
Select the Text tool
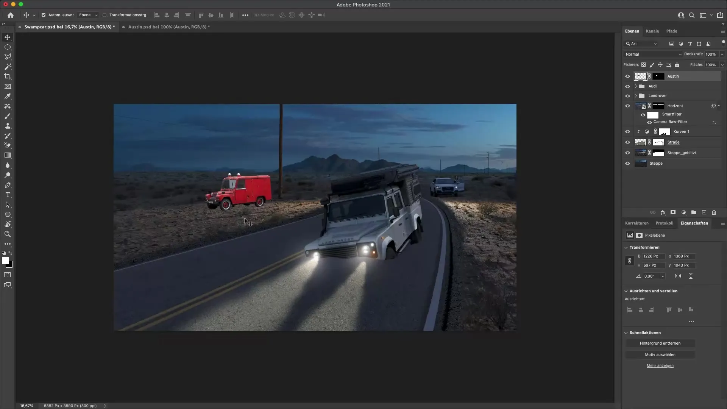tap(8, 195)
